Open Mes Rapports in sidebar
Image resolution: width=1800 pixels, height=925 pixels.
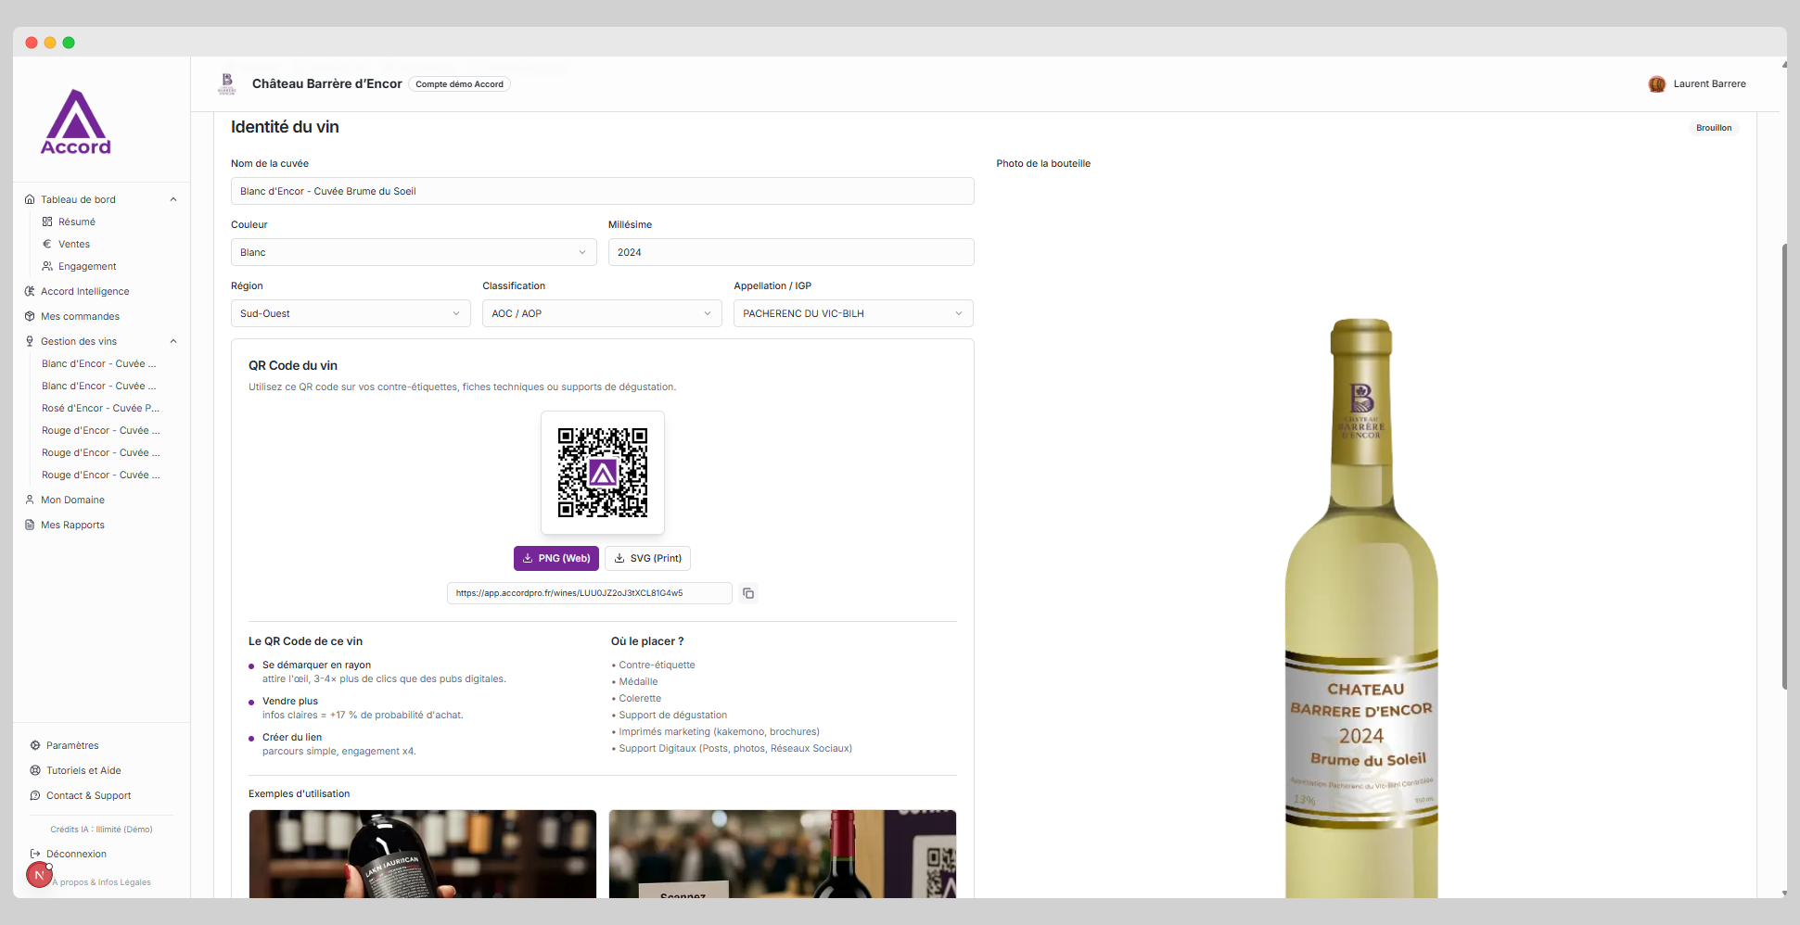(72, 525)
